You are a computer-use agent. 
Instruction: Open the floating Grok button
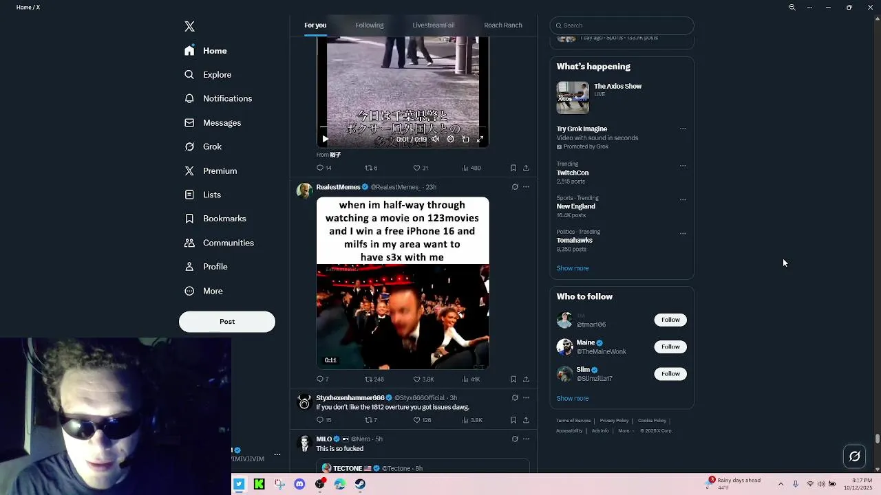[855, 456]
